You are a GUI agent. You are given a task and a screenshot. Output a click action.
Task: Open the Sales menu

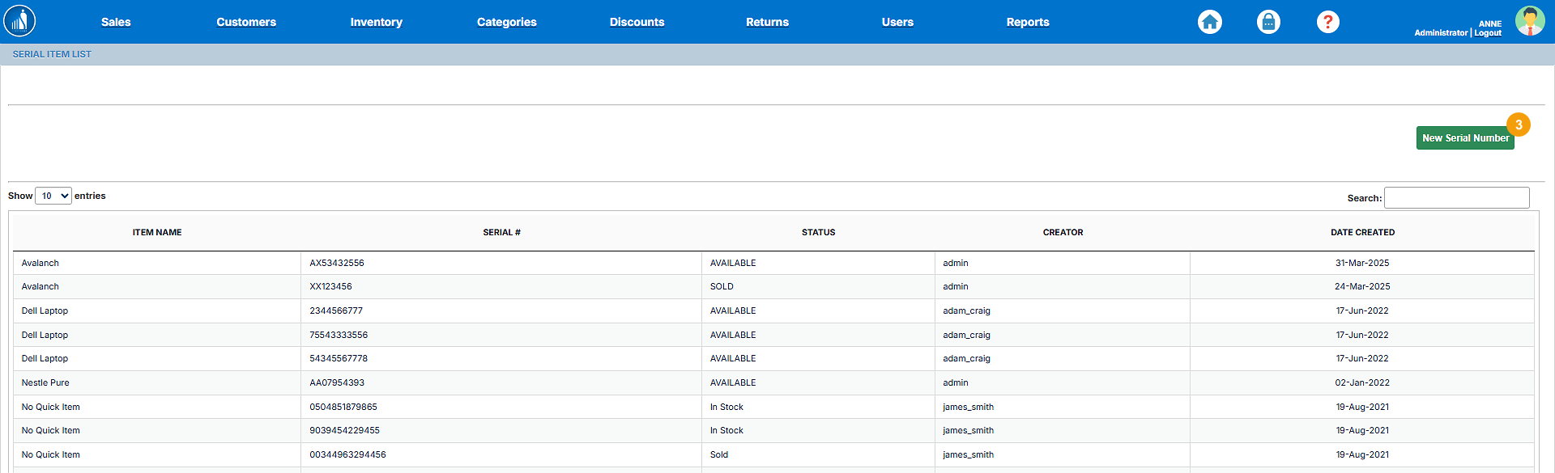point(116,22)
